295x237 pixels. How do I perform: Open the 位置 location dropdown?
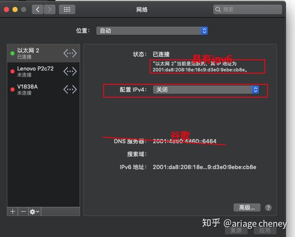(153, 31)
